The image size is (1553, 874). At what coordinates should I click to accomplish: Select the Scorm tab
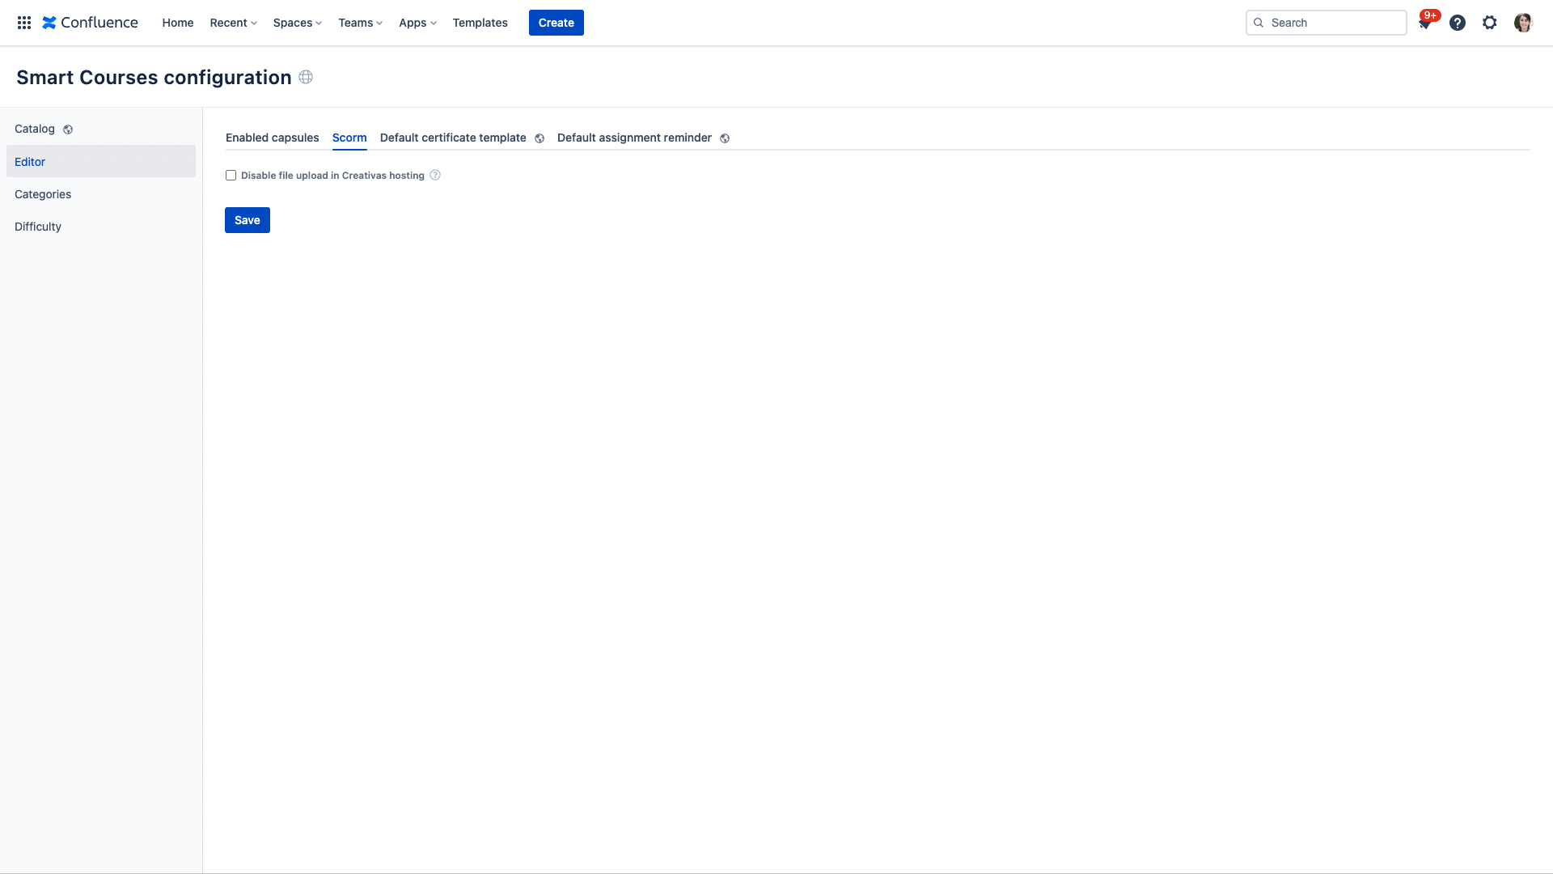349,138
